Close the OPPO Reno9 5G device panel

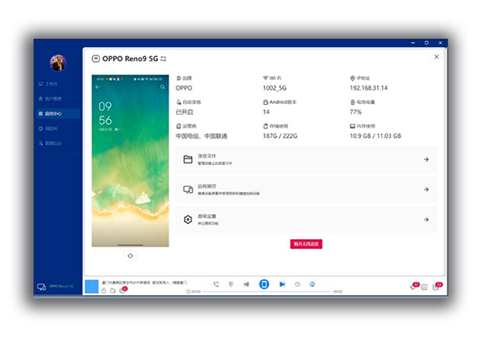coord(437,57)
